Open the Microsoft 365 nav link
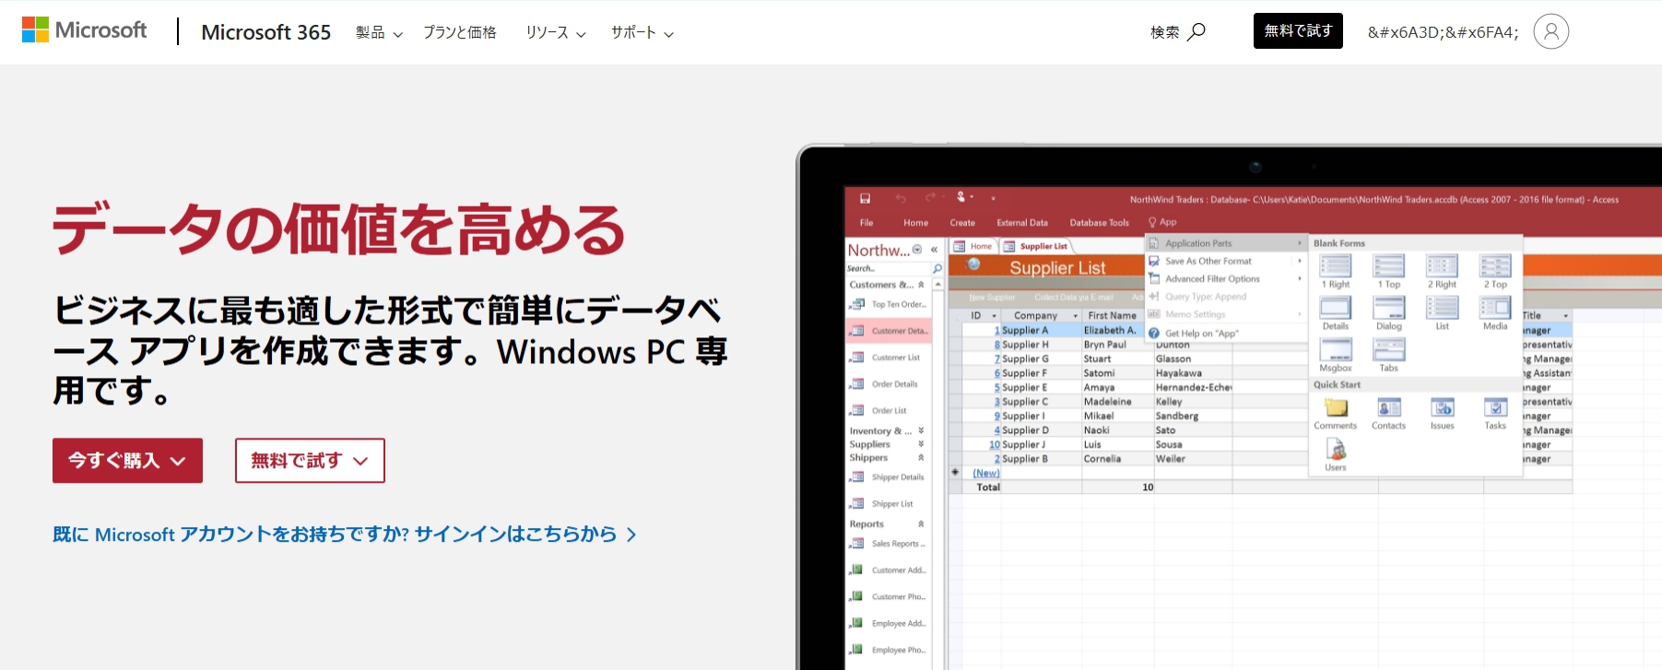 tap(265, 32)
